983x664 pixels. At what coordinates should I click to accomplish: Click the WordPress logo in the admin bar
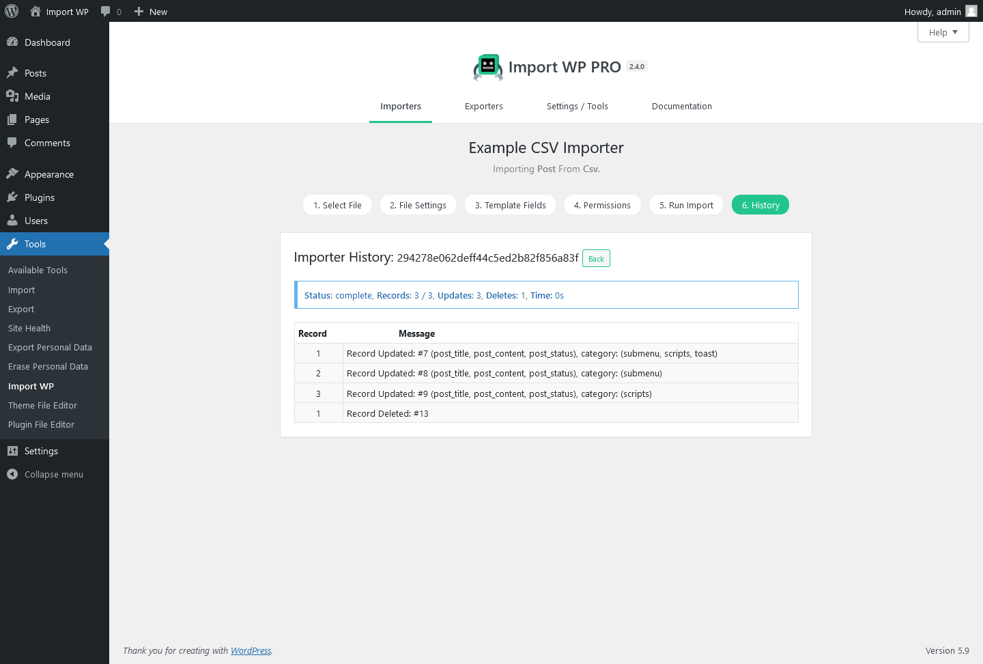click(11, 11)
